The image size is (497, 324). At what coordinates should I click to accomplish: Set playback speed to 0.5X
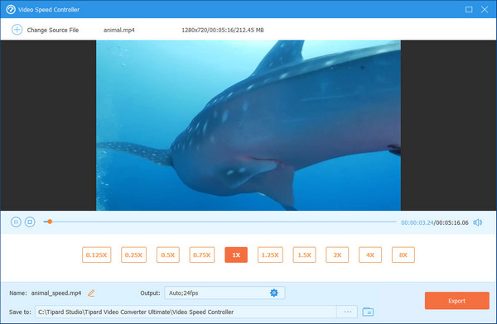[x=168, y=255]
